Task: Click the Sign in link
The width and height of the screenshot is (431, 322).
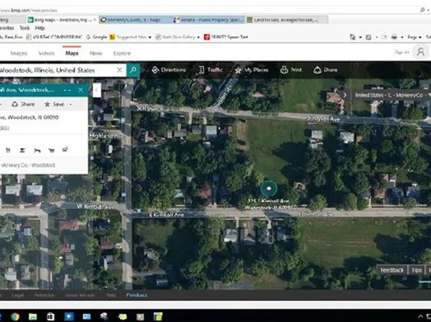Action: pyautogui.click(x=402, y=52)
